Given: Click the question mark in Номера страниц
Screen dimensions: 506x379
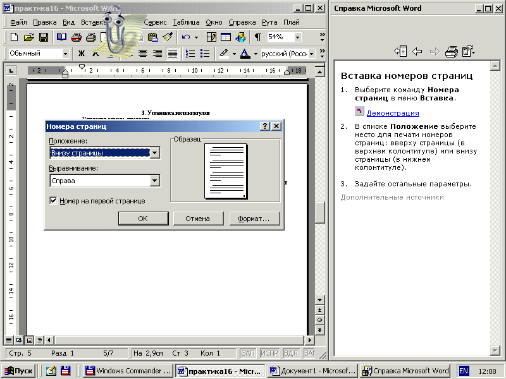Looking at the screenshot, I should 264,126.
